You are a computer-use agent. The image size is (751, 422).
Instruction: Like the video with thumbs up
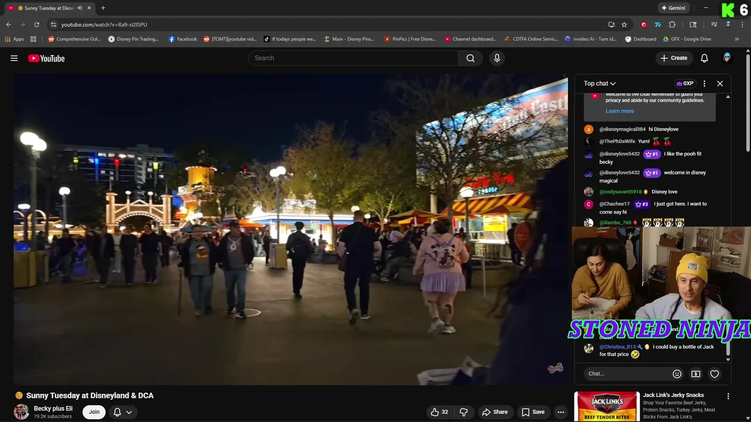click(439, 412)
